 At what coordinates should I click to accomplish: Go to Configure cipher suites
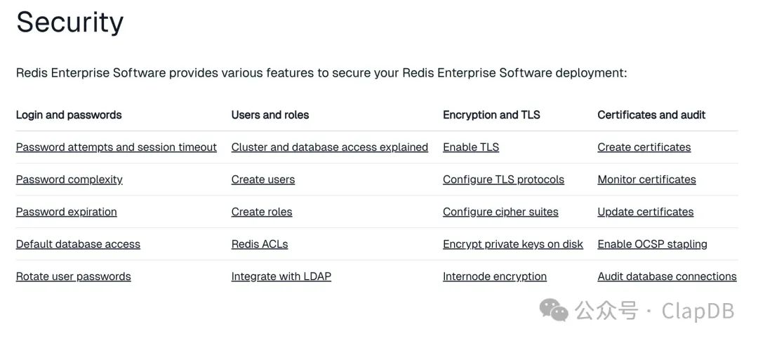pyautogui.click(x=500, y=212)
